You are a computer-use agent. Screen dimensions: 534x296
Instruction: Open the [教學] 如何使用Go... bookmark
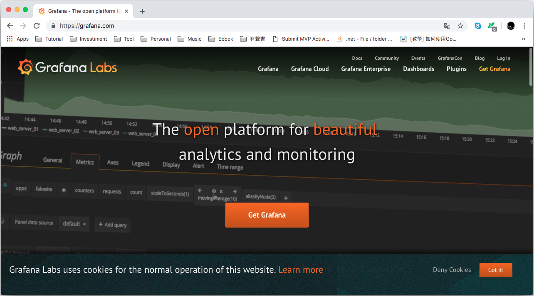[428, 39]
